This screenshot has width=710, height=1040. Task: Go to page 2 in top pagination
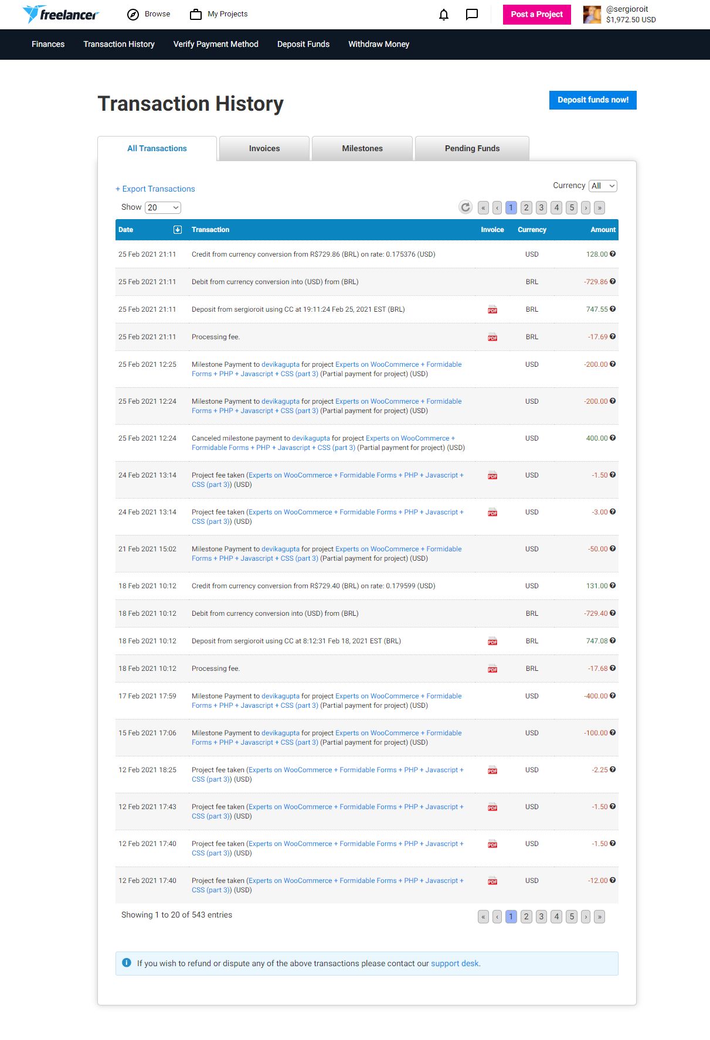(526, 207)
